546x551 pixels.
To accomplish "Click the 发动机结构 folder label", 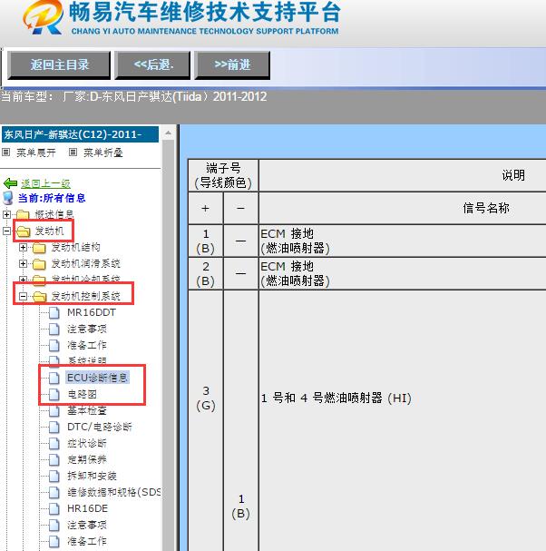I will [x=75, y=248].
